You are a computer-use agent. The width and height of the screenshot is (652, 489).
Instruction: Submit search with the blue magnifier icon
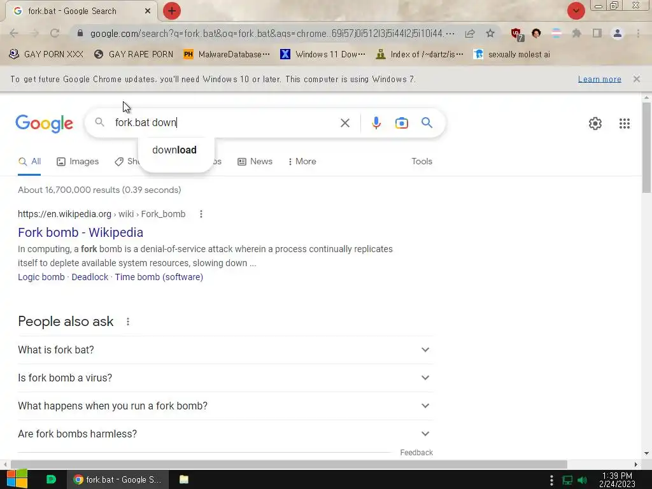click(x=427, y=123)
